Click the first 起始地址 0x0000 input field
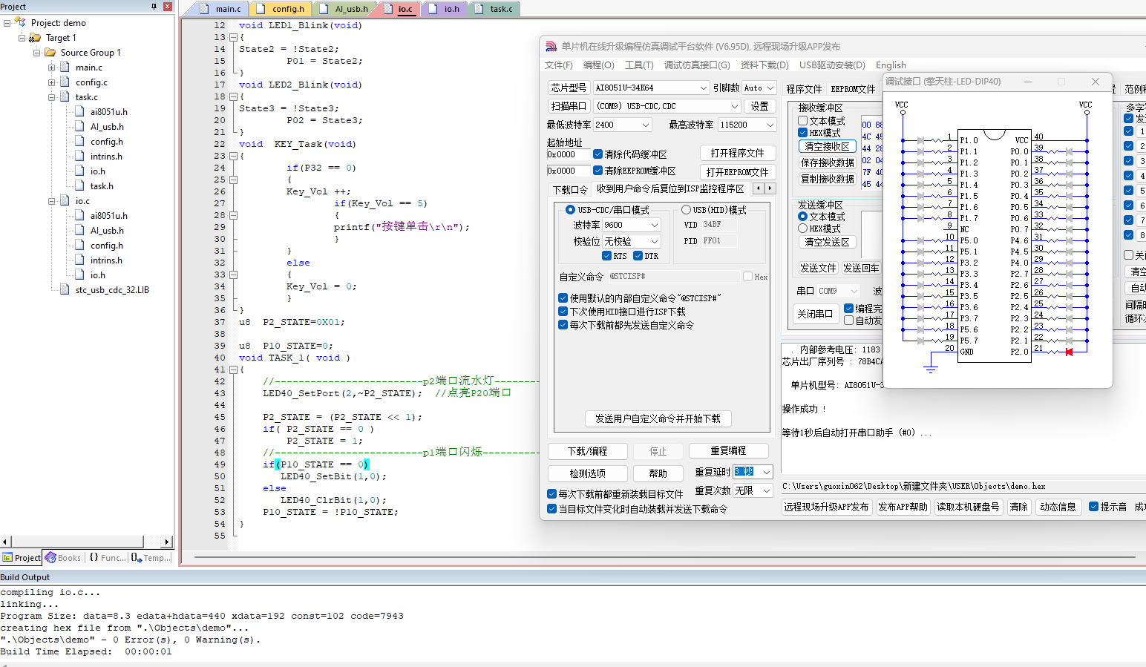The height and width of the screenshot is (667, 1146). click(x=569, y=154)
